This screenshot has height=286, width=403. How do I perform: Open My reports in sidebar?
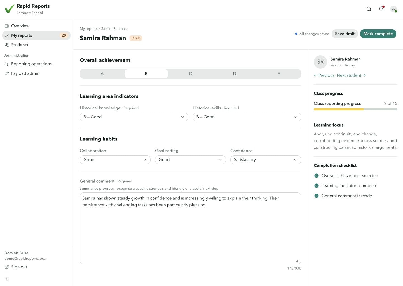coord(36,35)
